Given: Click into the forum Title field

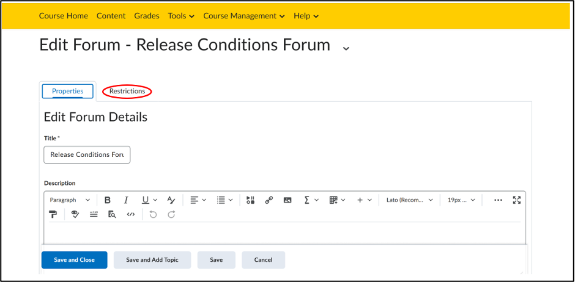Looking at the screenshot, I should (87, 154).
